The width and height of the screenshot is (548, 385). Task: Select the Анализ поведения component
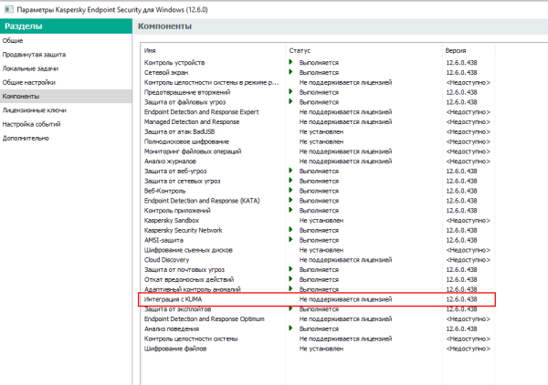tap(317, 328)
